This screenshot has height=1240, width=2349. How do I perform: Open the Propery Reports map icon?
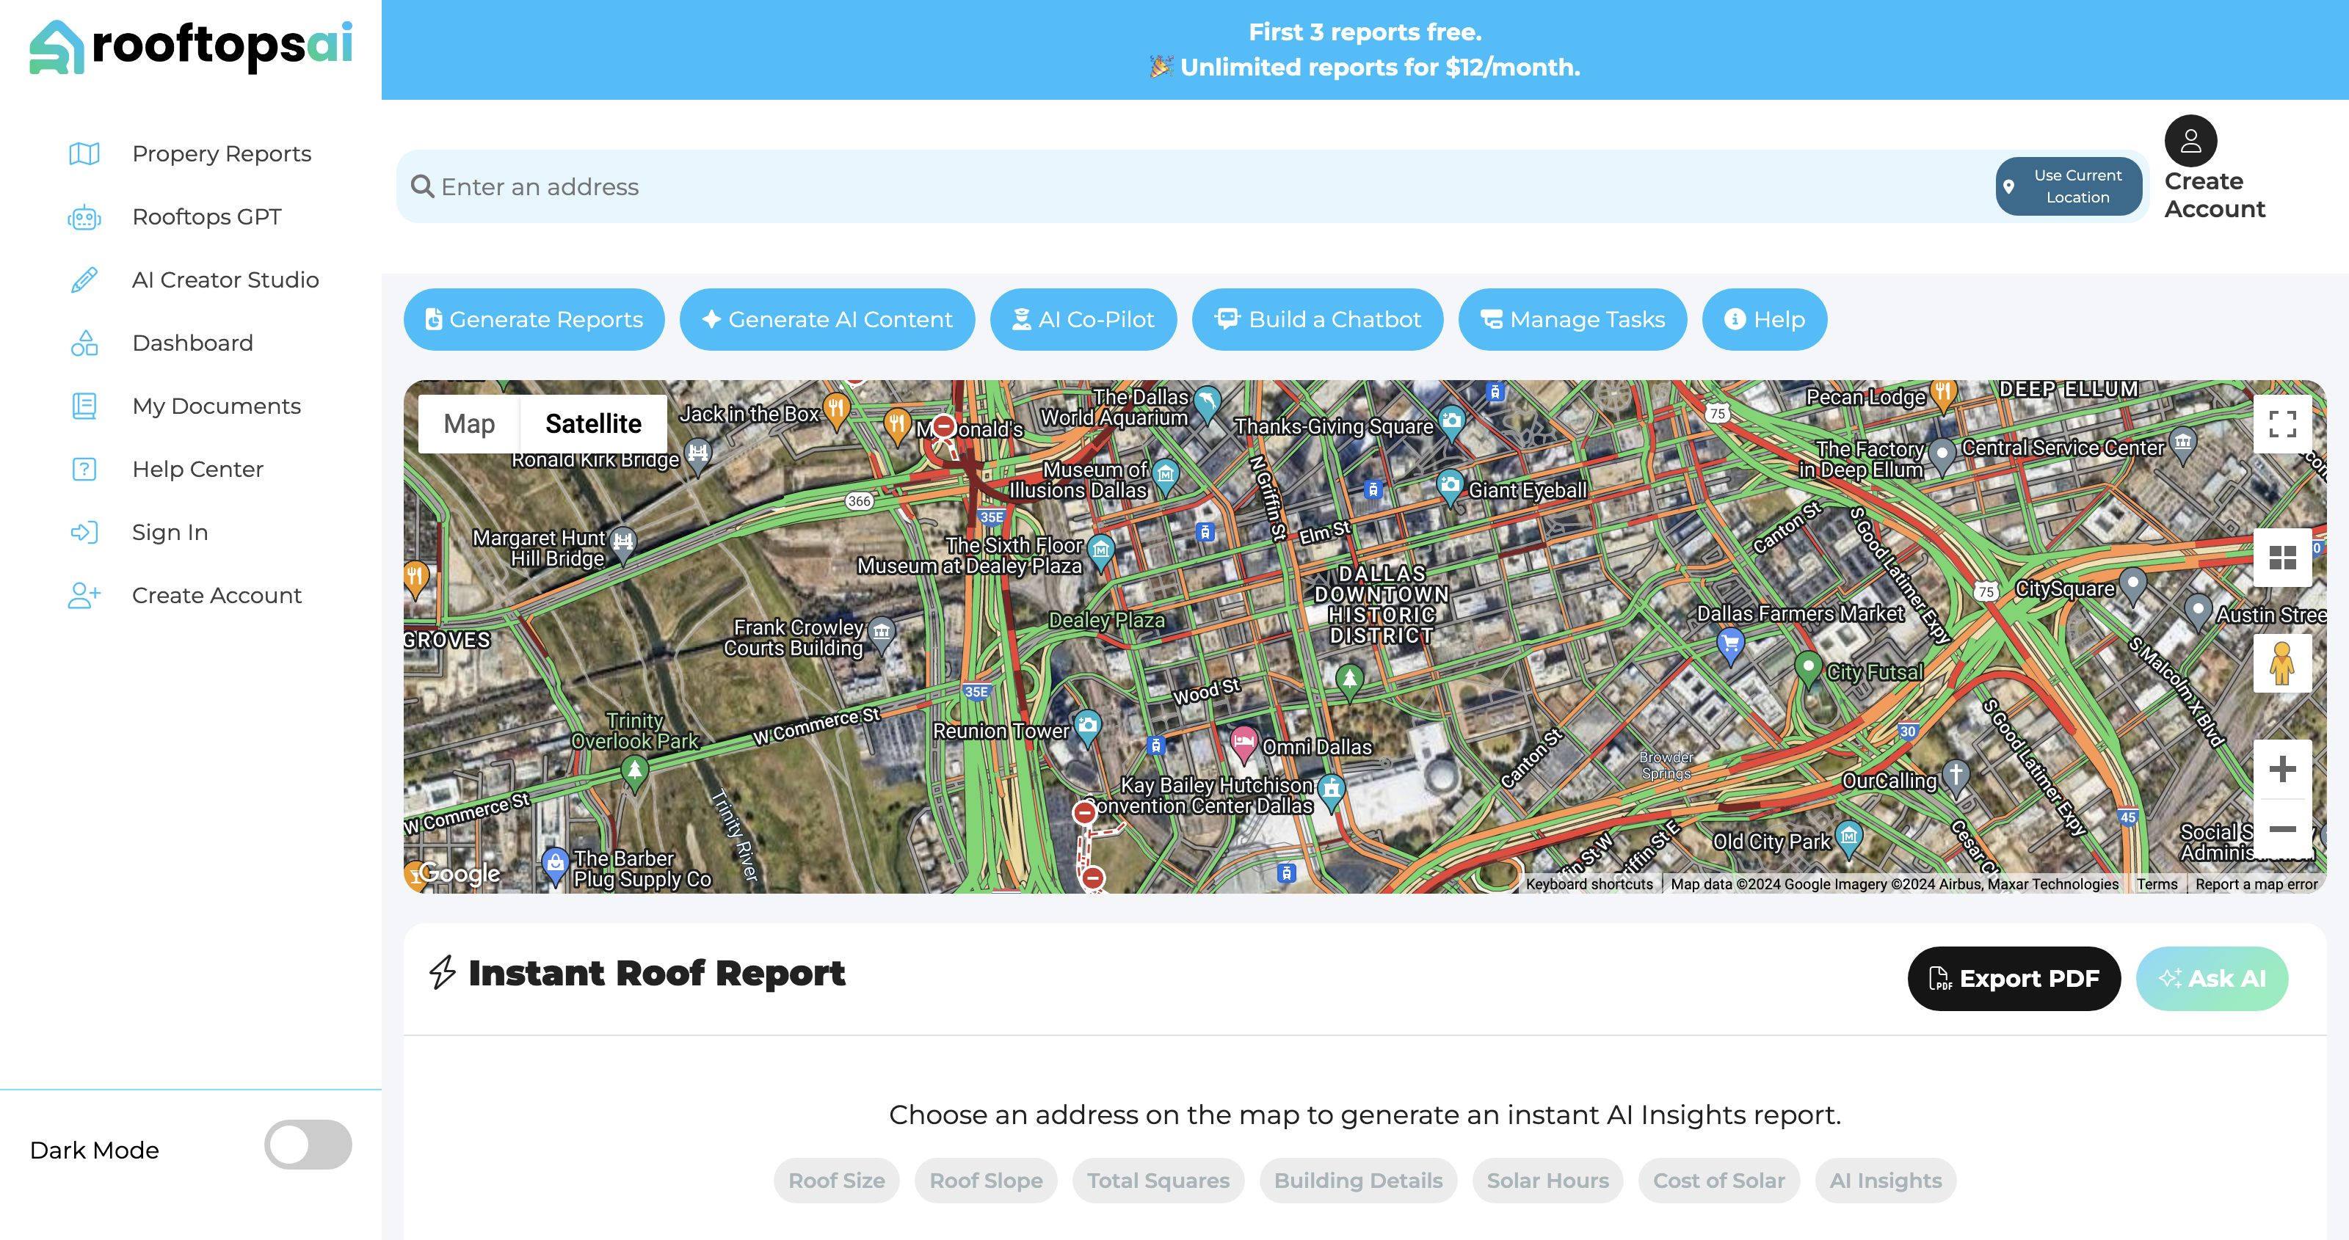coord(84,153)
